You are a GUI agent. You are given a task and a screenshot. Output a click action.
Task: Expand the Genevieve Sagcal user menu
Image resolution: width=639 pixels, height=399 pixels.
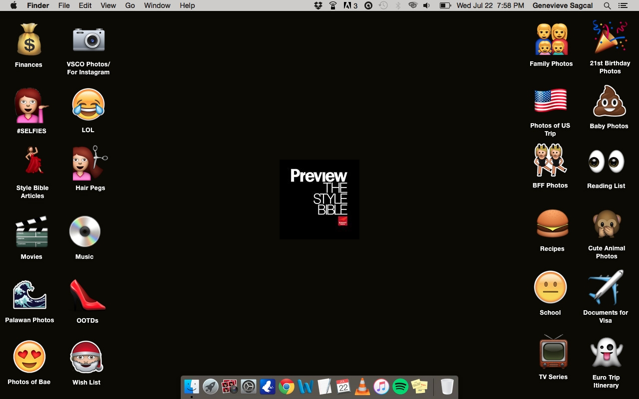563,5
